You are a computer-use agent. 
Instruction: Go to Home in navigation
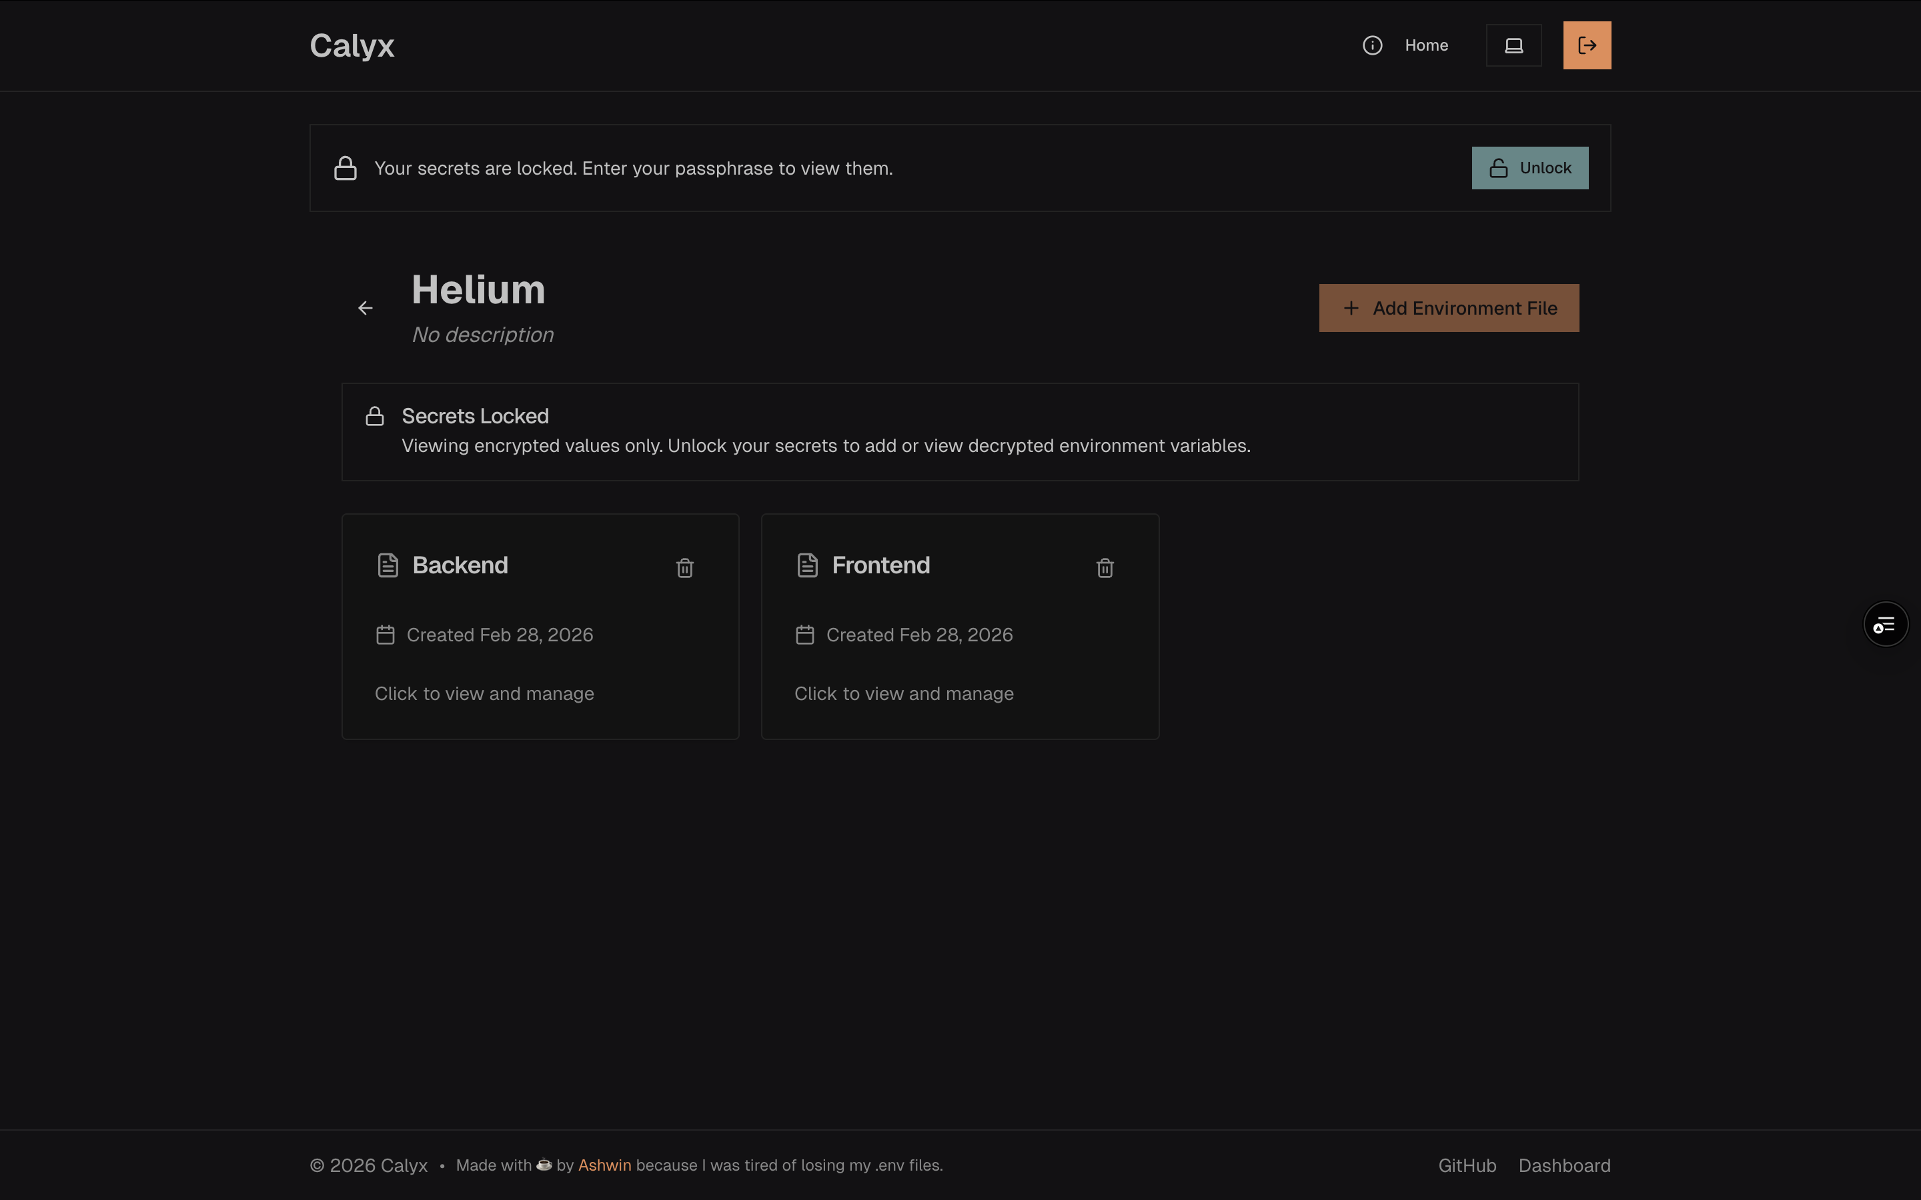tap(1425, 45)
